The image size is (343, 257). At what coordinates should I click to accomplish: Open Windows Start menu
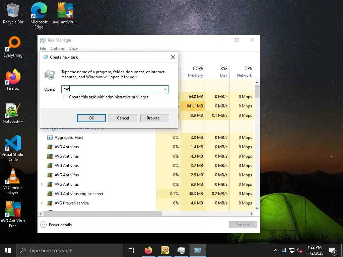(x=8, y=250)
